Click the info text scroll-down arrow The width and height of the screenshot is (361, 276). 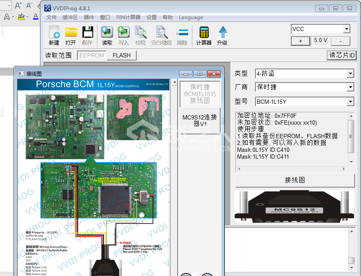pyautogui.click(x=351, y=162)
